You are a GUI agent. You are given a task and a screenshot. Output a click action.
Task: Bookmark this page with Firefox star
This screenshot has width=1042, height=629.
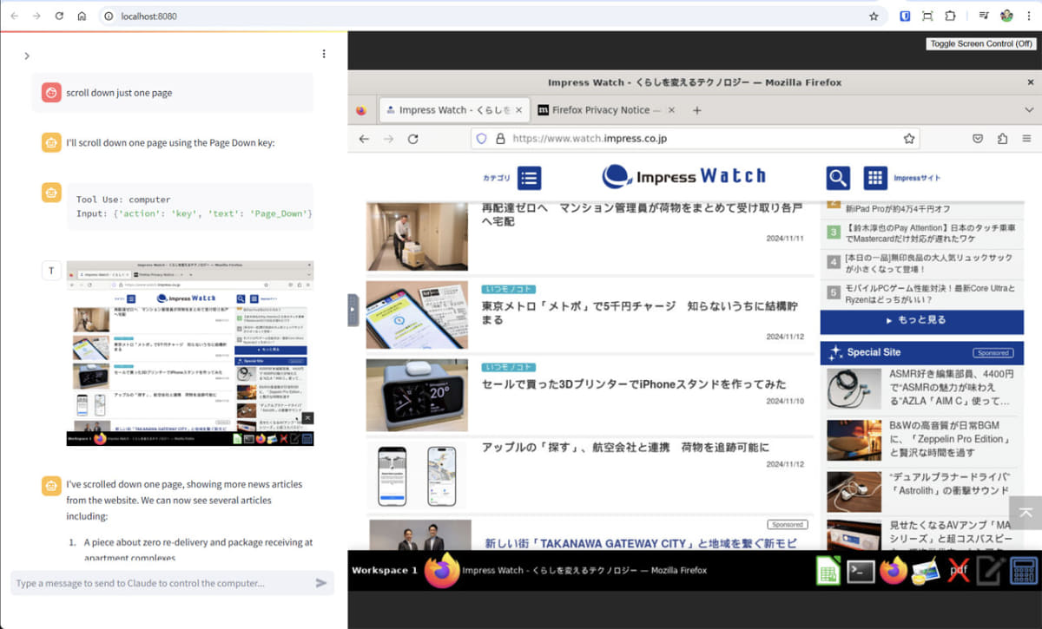[909, 139]
